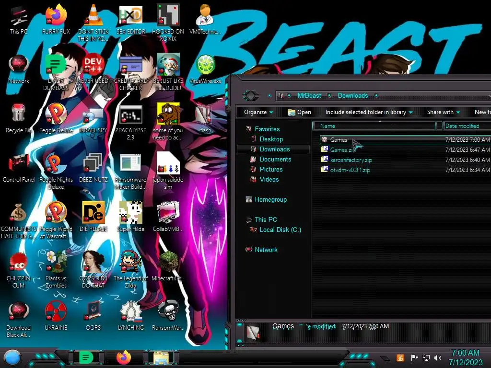Click the taskbar clock showing 7:00 AM

(466, 357)
